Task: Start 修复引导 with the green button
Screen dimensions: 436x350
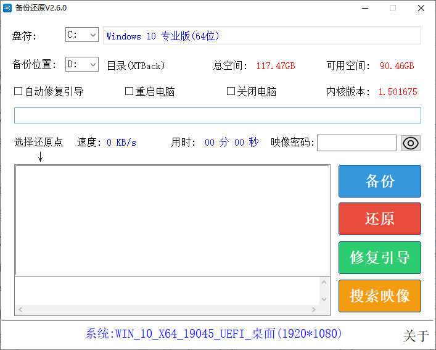Action: (379, 257)
